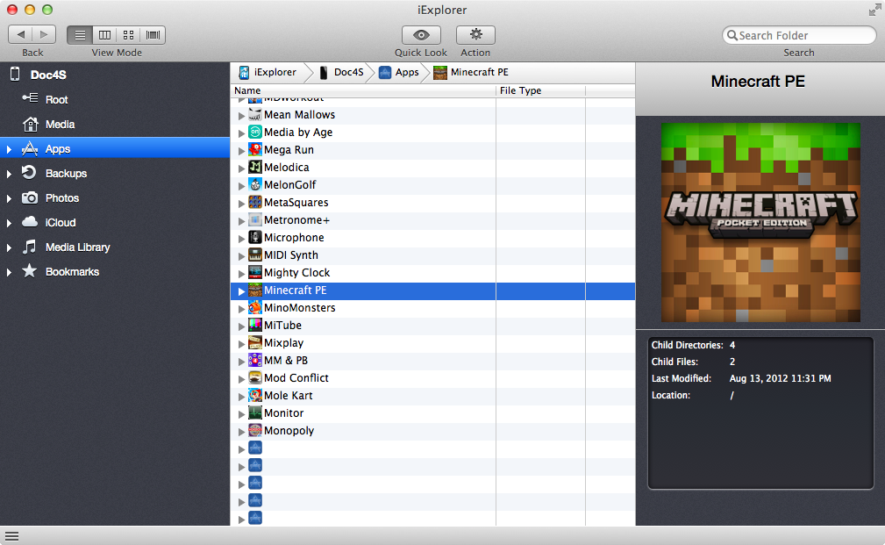This screenshot has height=545, width=885.
Task: Switch to cover flow view mode
Action: pos(153,35)
